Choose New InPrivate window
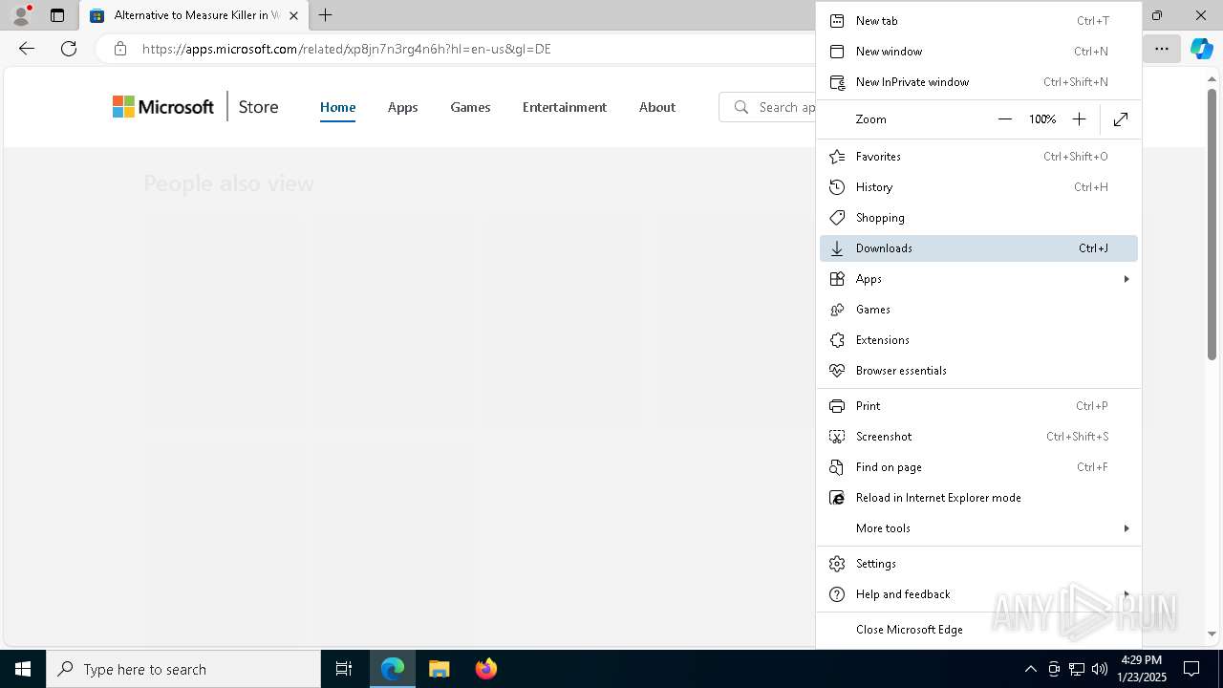This screenshot has height=688, width=1223. [978, 81]
